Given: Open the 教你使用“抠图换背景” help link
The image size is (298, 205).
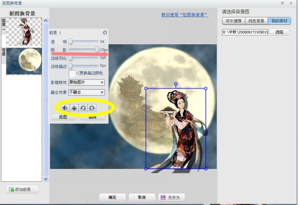Looking at the screenshot, I should tap(185, 15).
